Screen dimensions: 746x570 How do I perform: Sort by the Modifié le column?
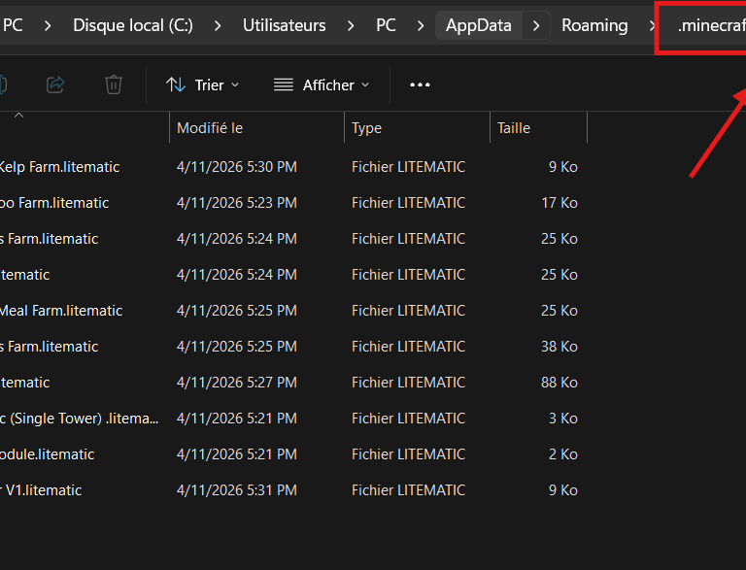[210, 128]
